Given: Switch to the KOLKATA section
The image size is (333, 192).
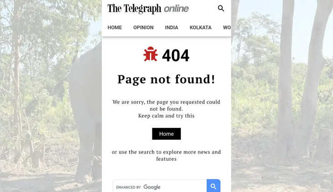Looking at the screenshot, I should pyautogui.click(x=200, y=27).
